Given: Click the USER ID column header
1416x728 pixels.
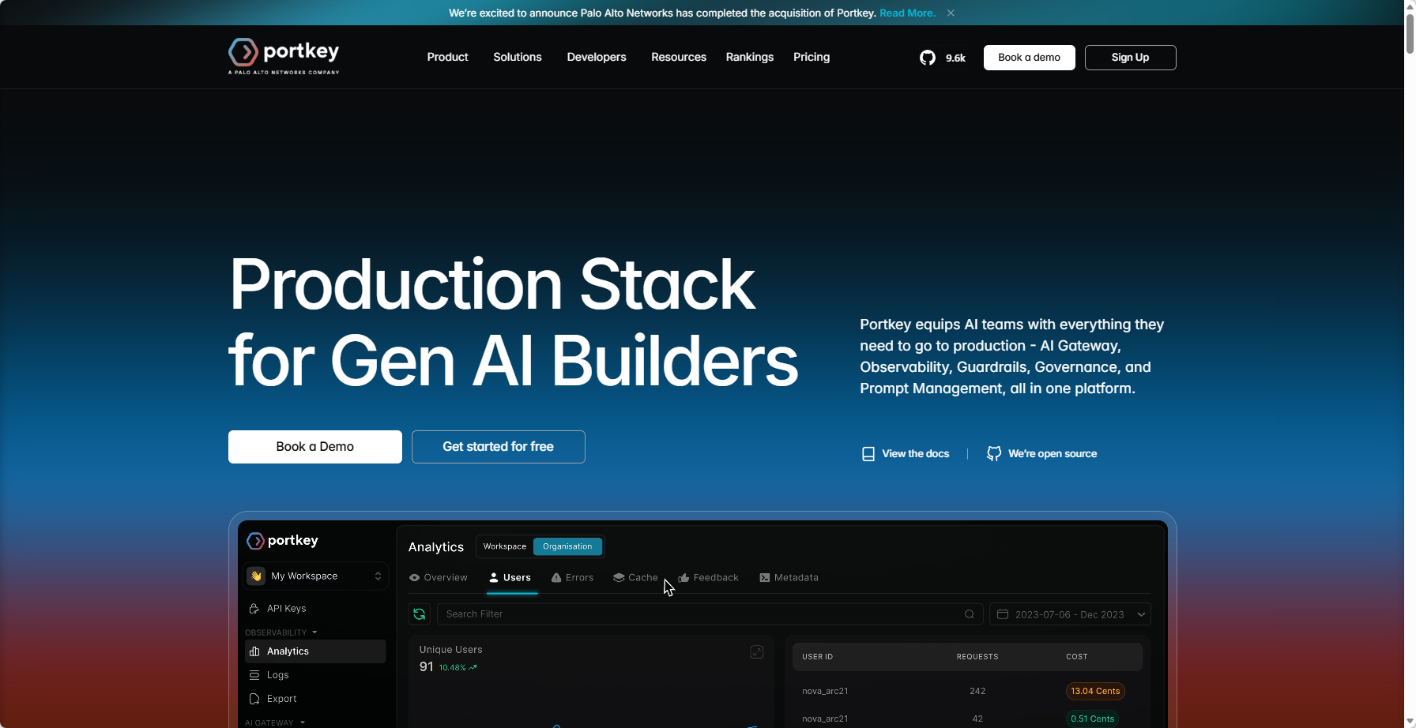Looking at the screenshot, I should pos(817,657).
